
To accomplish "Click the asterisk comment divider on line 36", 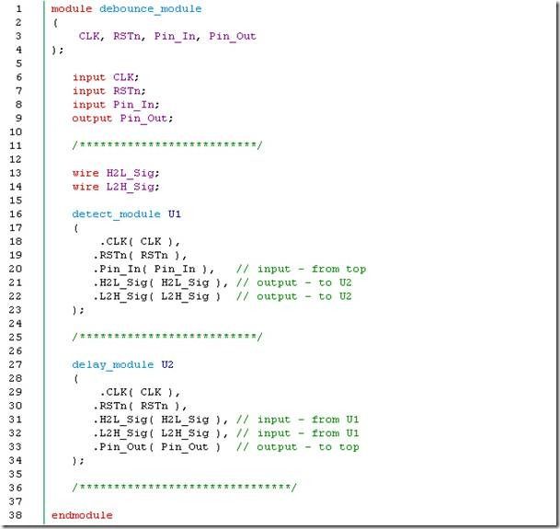I will pos(184,487).
